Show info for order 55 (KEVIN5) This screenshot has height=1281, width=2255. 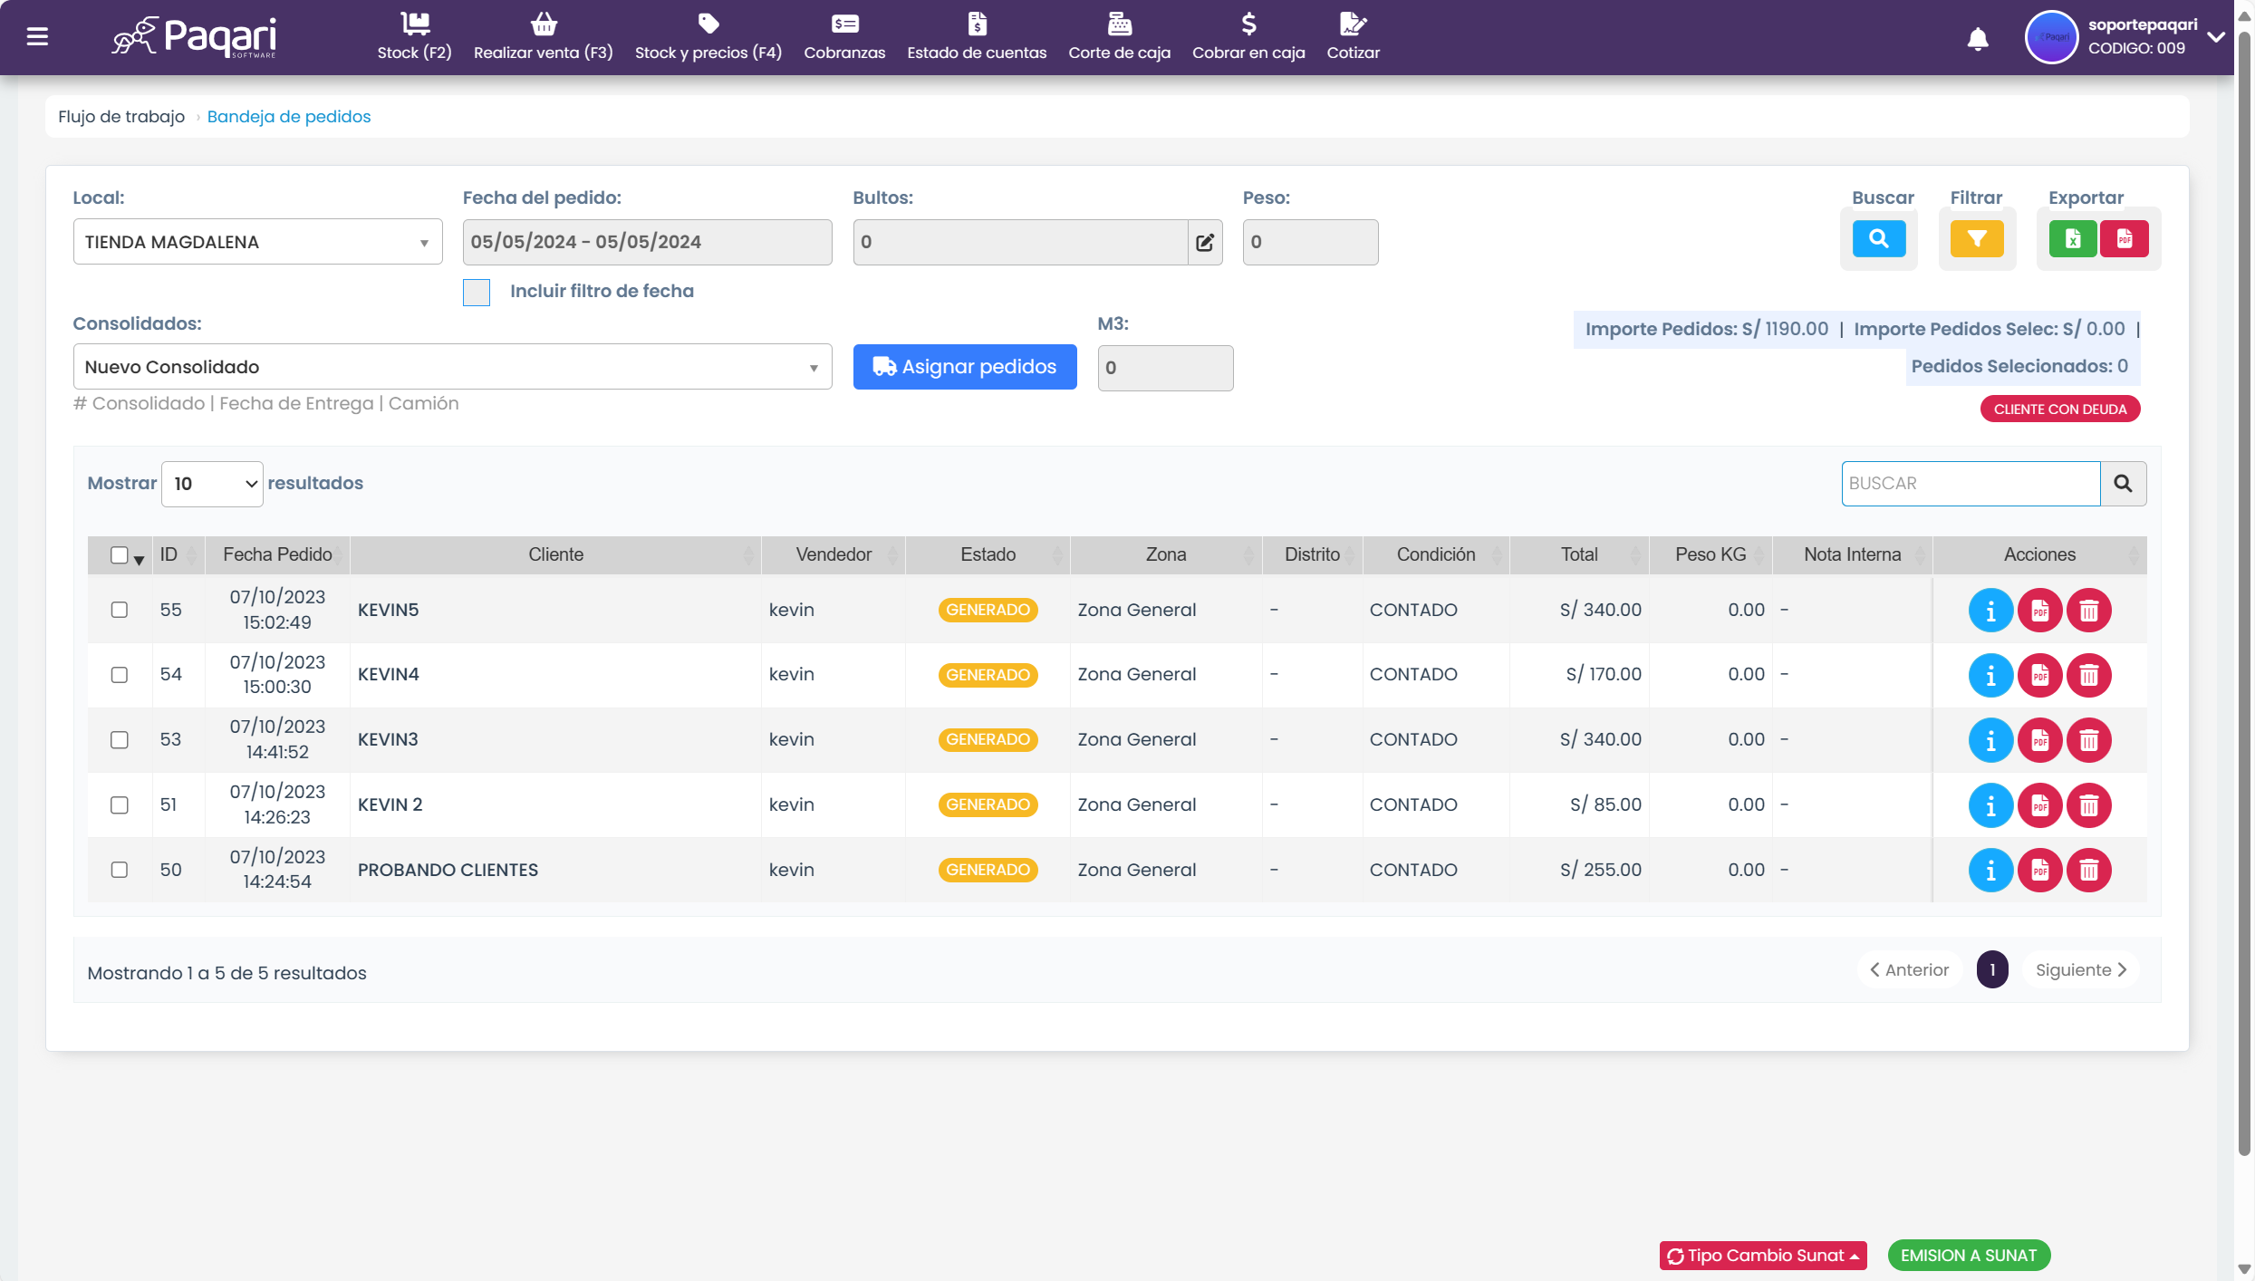[x=1990, y=611]
